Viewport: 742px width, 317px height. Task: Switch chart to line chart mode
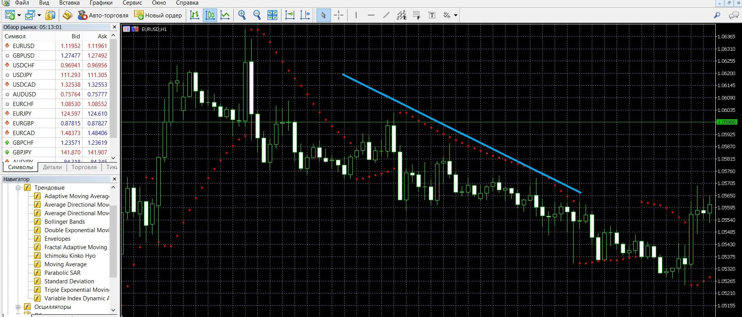pyautogui.click(x=225, y=15)
